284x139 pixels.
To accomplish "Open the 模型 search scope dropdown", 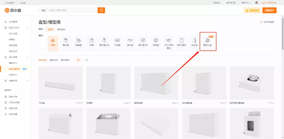I will [45, 10].
